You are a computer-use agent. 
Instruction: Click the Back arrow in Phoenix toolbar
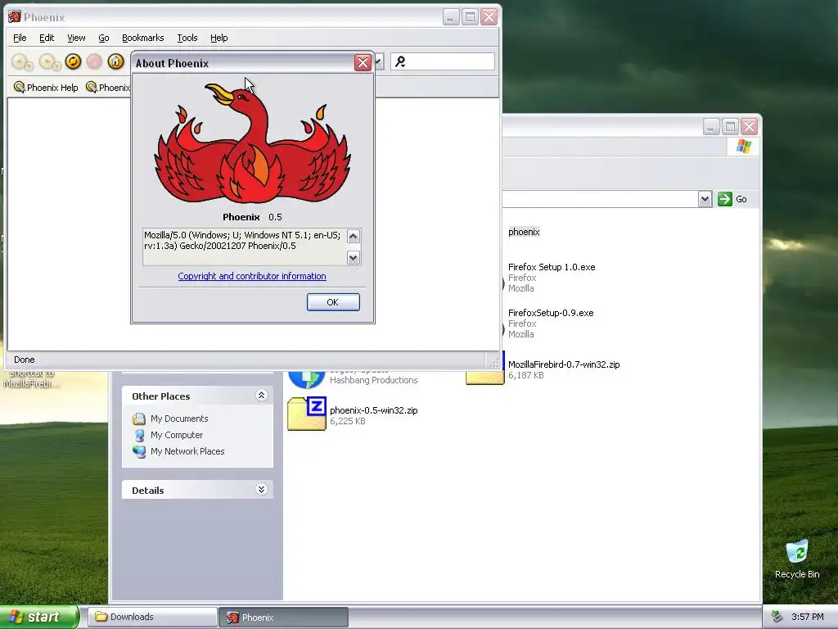(23, 62)
